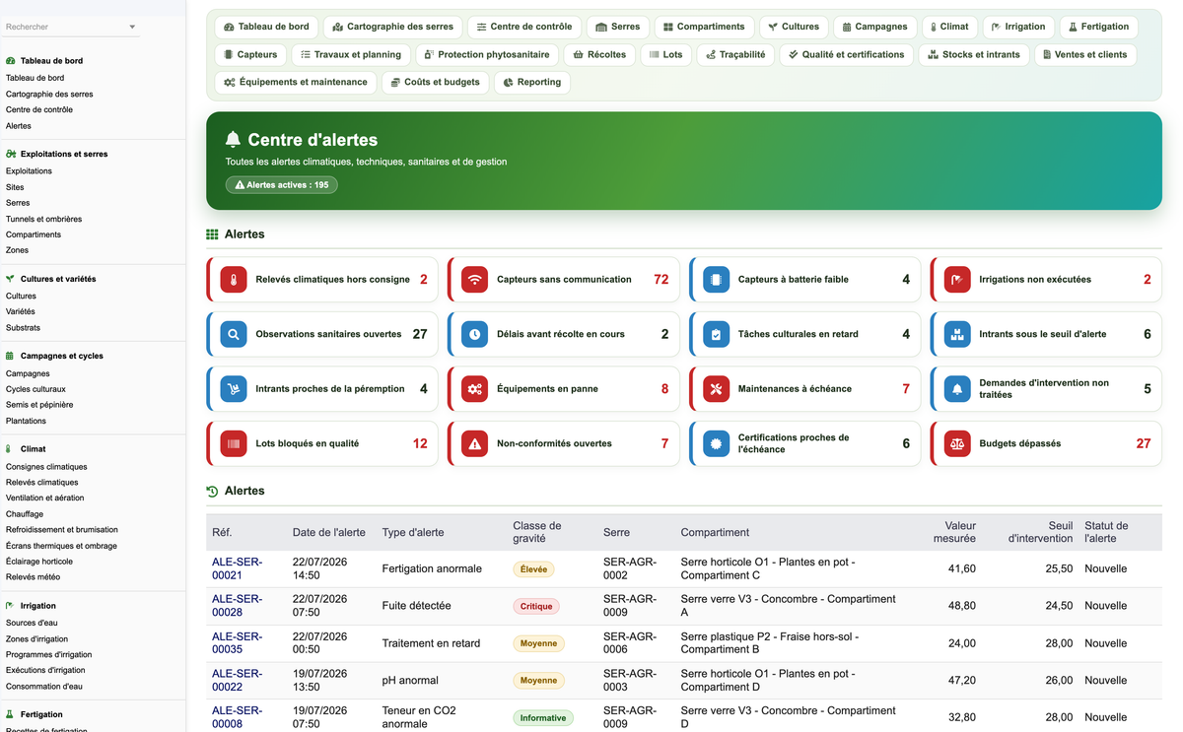Click the magnifier icon on Observations sanitaires ouvertes card
The image size is (1183, 732).
(x=234, y=334)
